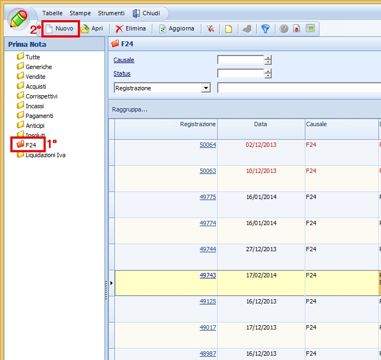381x360 pixels.
Task: Open the Tabelle menu
Action: 52,13
